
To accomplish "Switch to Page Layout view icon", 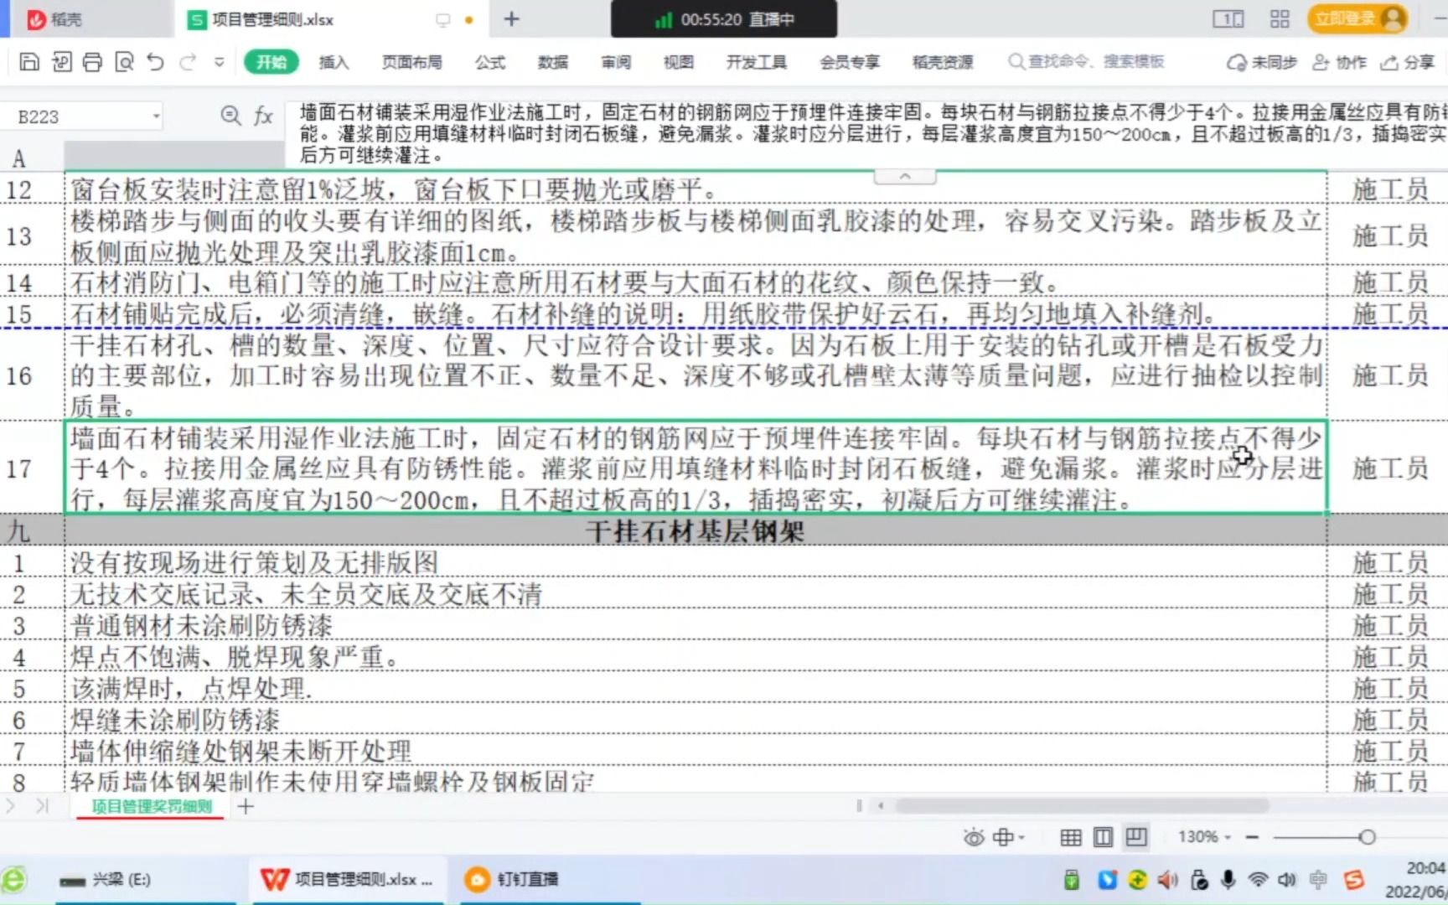I will point(1103,837).
